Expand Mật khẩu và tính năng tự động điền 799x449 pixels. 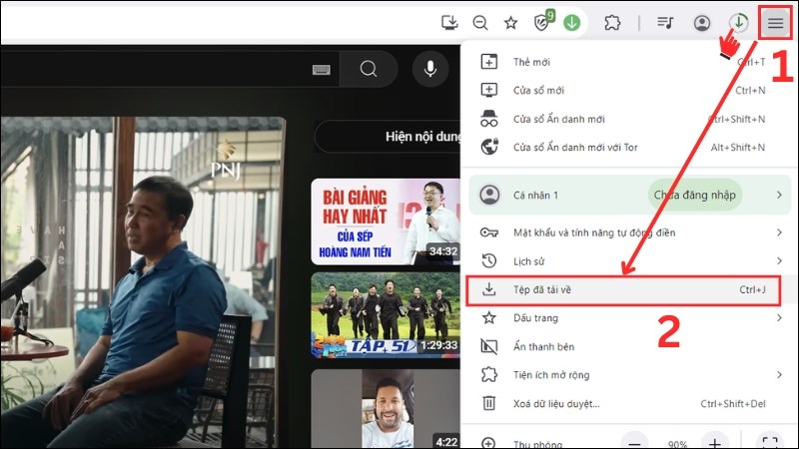coord(630,232)
